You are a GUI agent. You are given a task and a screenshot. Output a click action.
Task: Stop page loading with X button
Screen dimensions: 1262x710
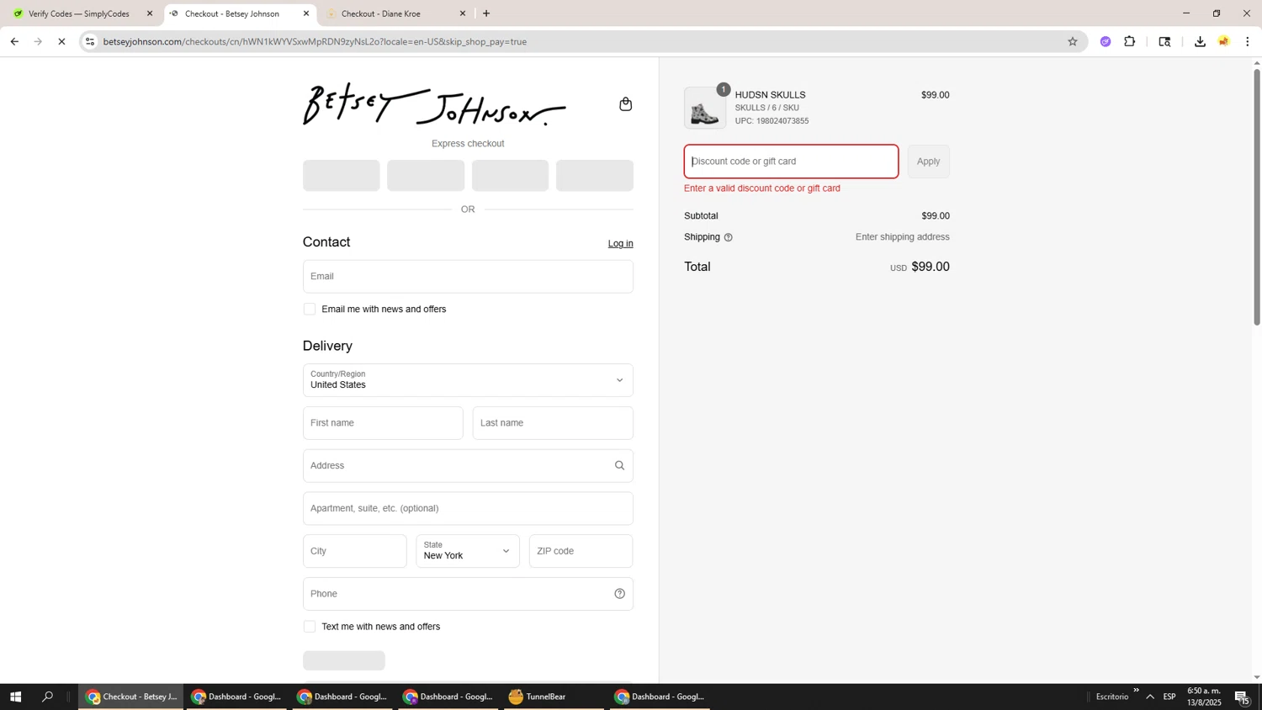click(61, 41)
